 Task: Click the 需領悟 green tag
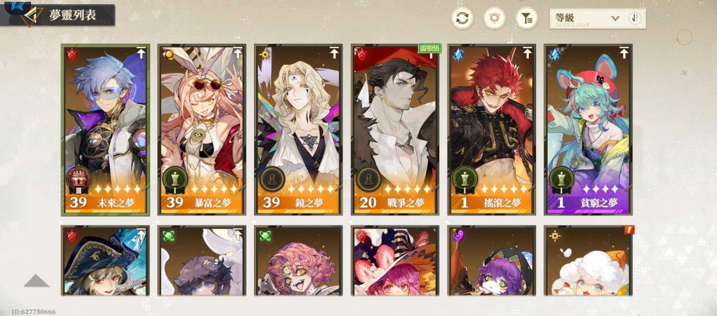click(x=430, y=49)
